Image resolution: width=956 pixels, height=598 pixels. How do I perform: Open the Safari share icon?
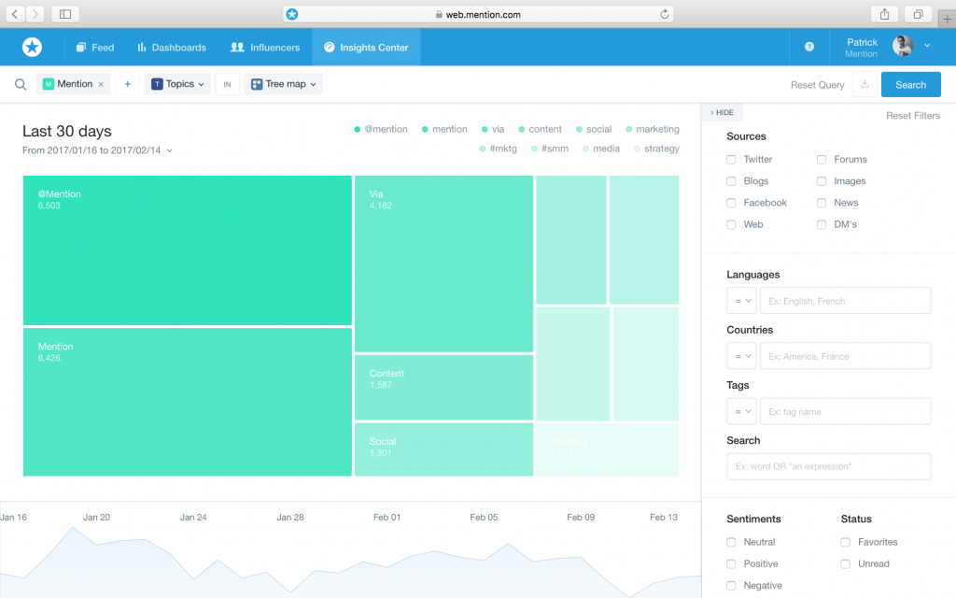point(885,14)
